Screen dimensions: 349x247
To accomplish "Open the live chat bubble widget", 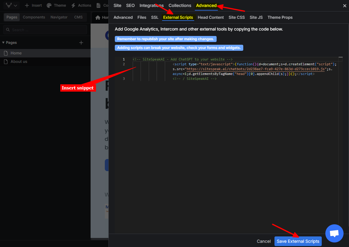I will click(x=334, y=233).
